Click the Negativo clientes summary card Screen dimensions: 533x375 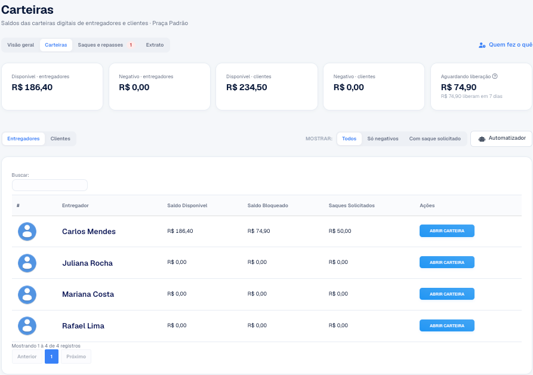point(374,87)
